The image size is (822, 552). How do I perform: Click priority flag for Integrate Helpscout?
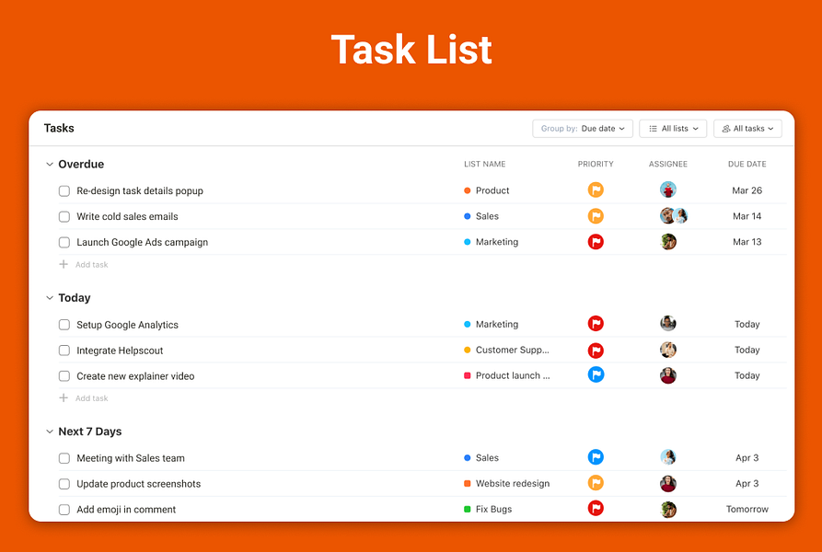pyautogui.click(x=596, y=350)
